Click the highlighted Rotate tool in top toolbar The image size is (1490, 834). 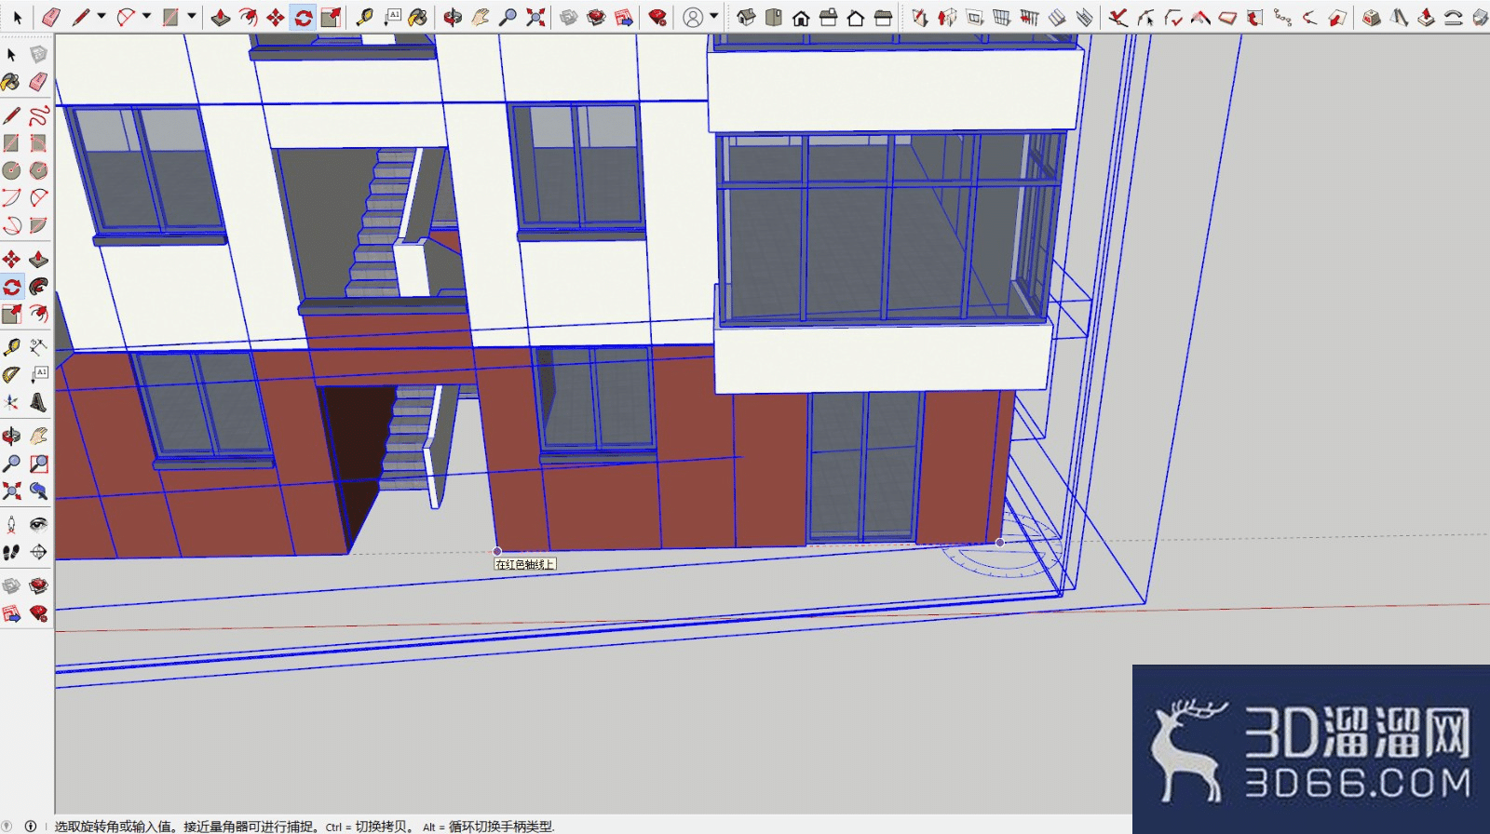[x=303, y=17]
